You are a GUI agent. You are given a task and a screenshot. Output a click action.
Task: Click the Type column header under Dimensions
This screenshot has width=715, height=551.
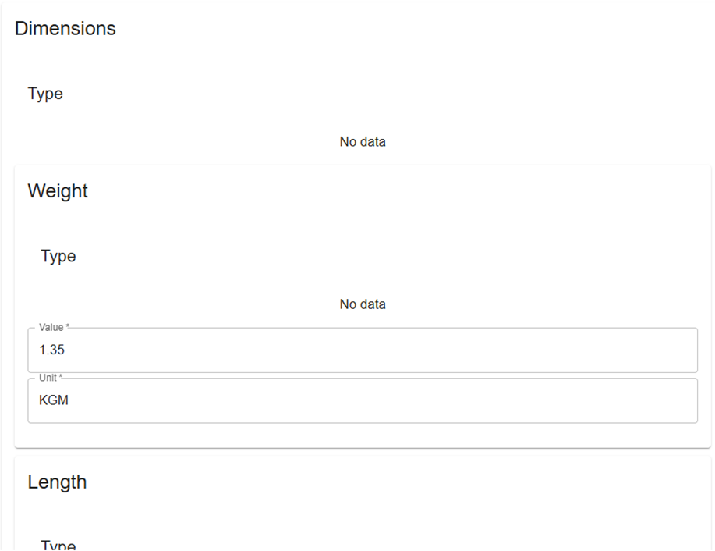point(45,94)
